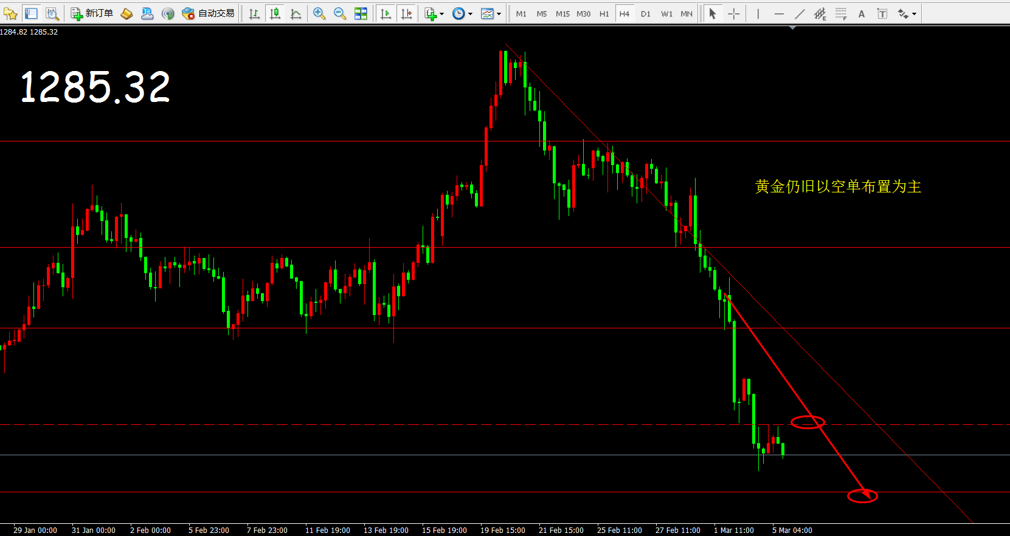This screenshot has width=1010, height=536.
Task: Select the trendline drawing tool
Action: coord(800,13)
